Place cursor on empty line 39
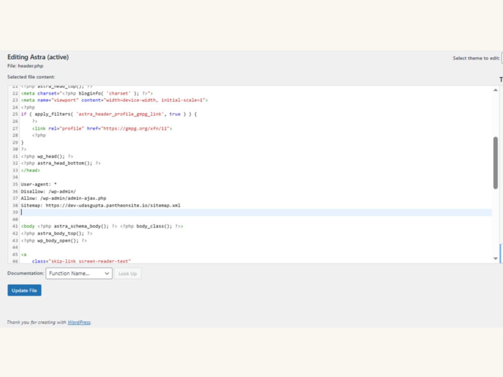503x377 pixels. pos(256,212)
